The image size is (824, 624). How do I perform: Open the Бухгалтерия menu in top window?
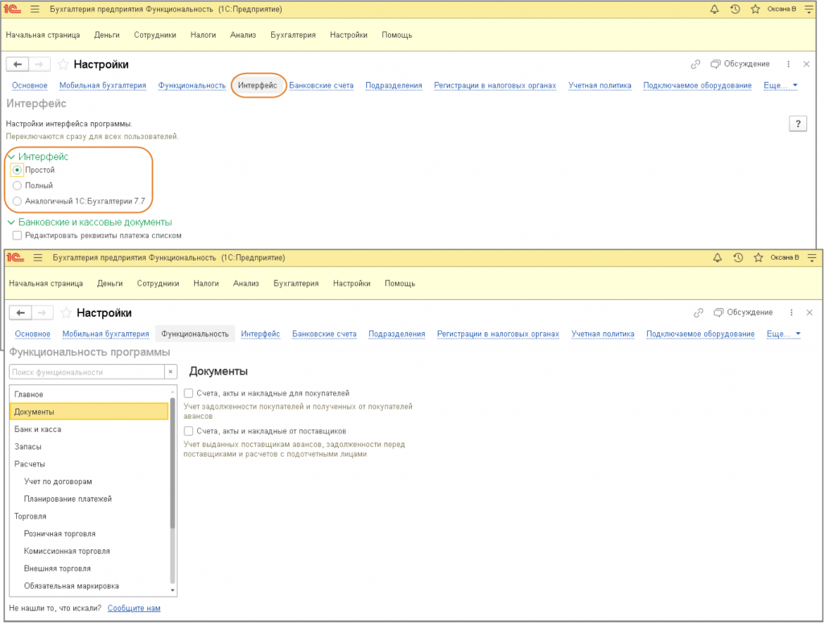pos(293,35)
